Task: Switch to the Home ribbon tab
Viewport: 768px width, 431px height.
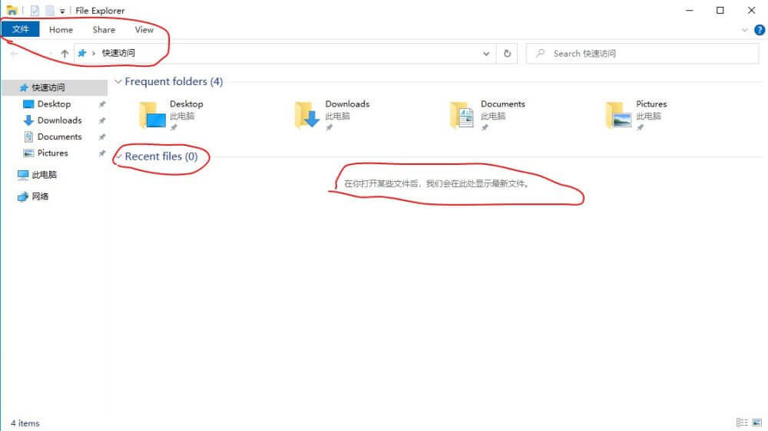Action: point(61,29)
